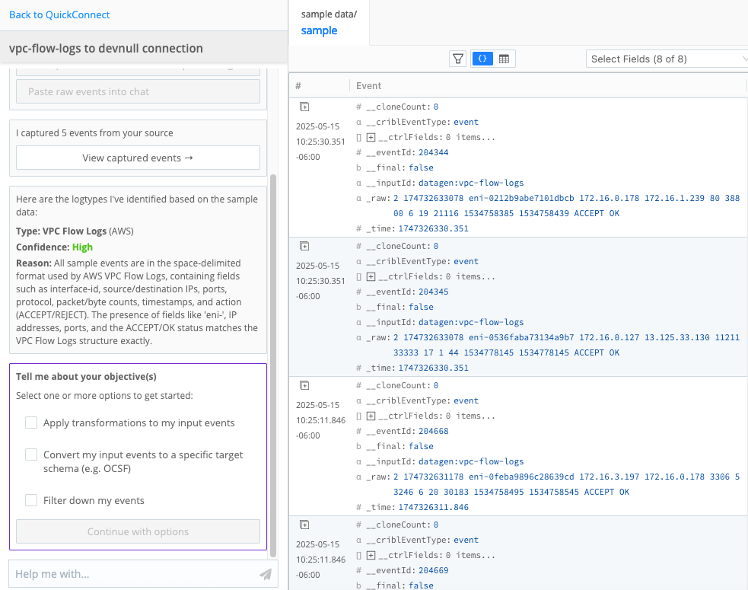This screenshot has height=590, width=748.
Task: Switch to JSON event view
Action: coord(482,58)
